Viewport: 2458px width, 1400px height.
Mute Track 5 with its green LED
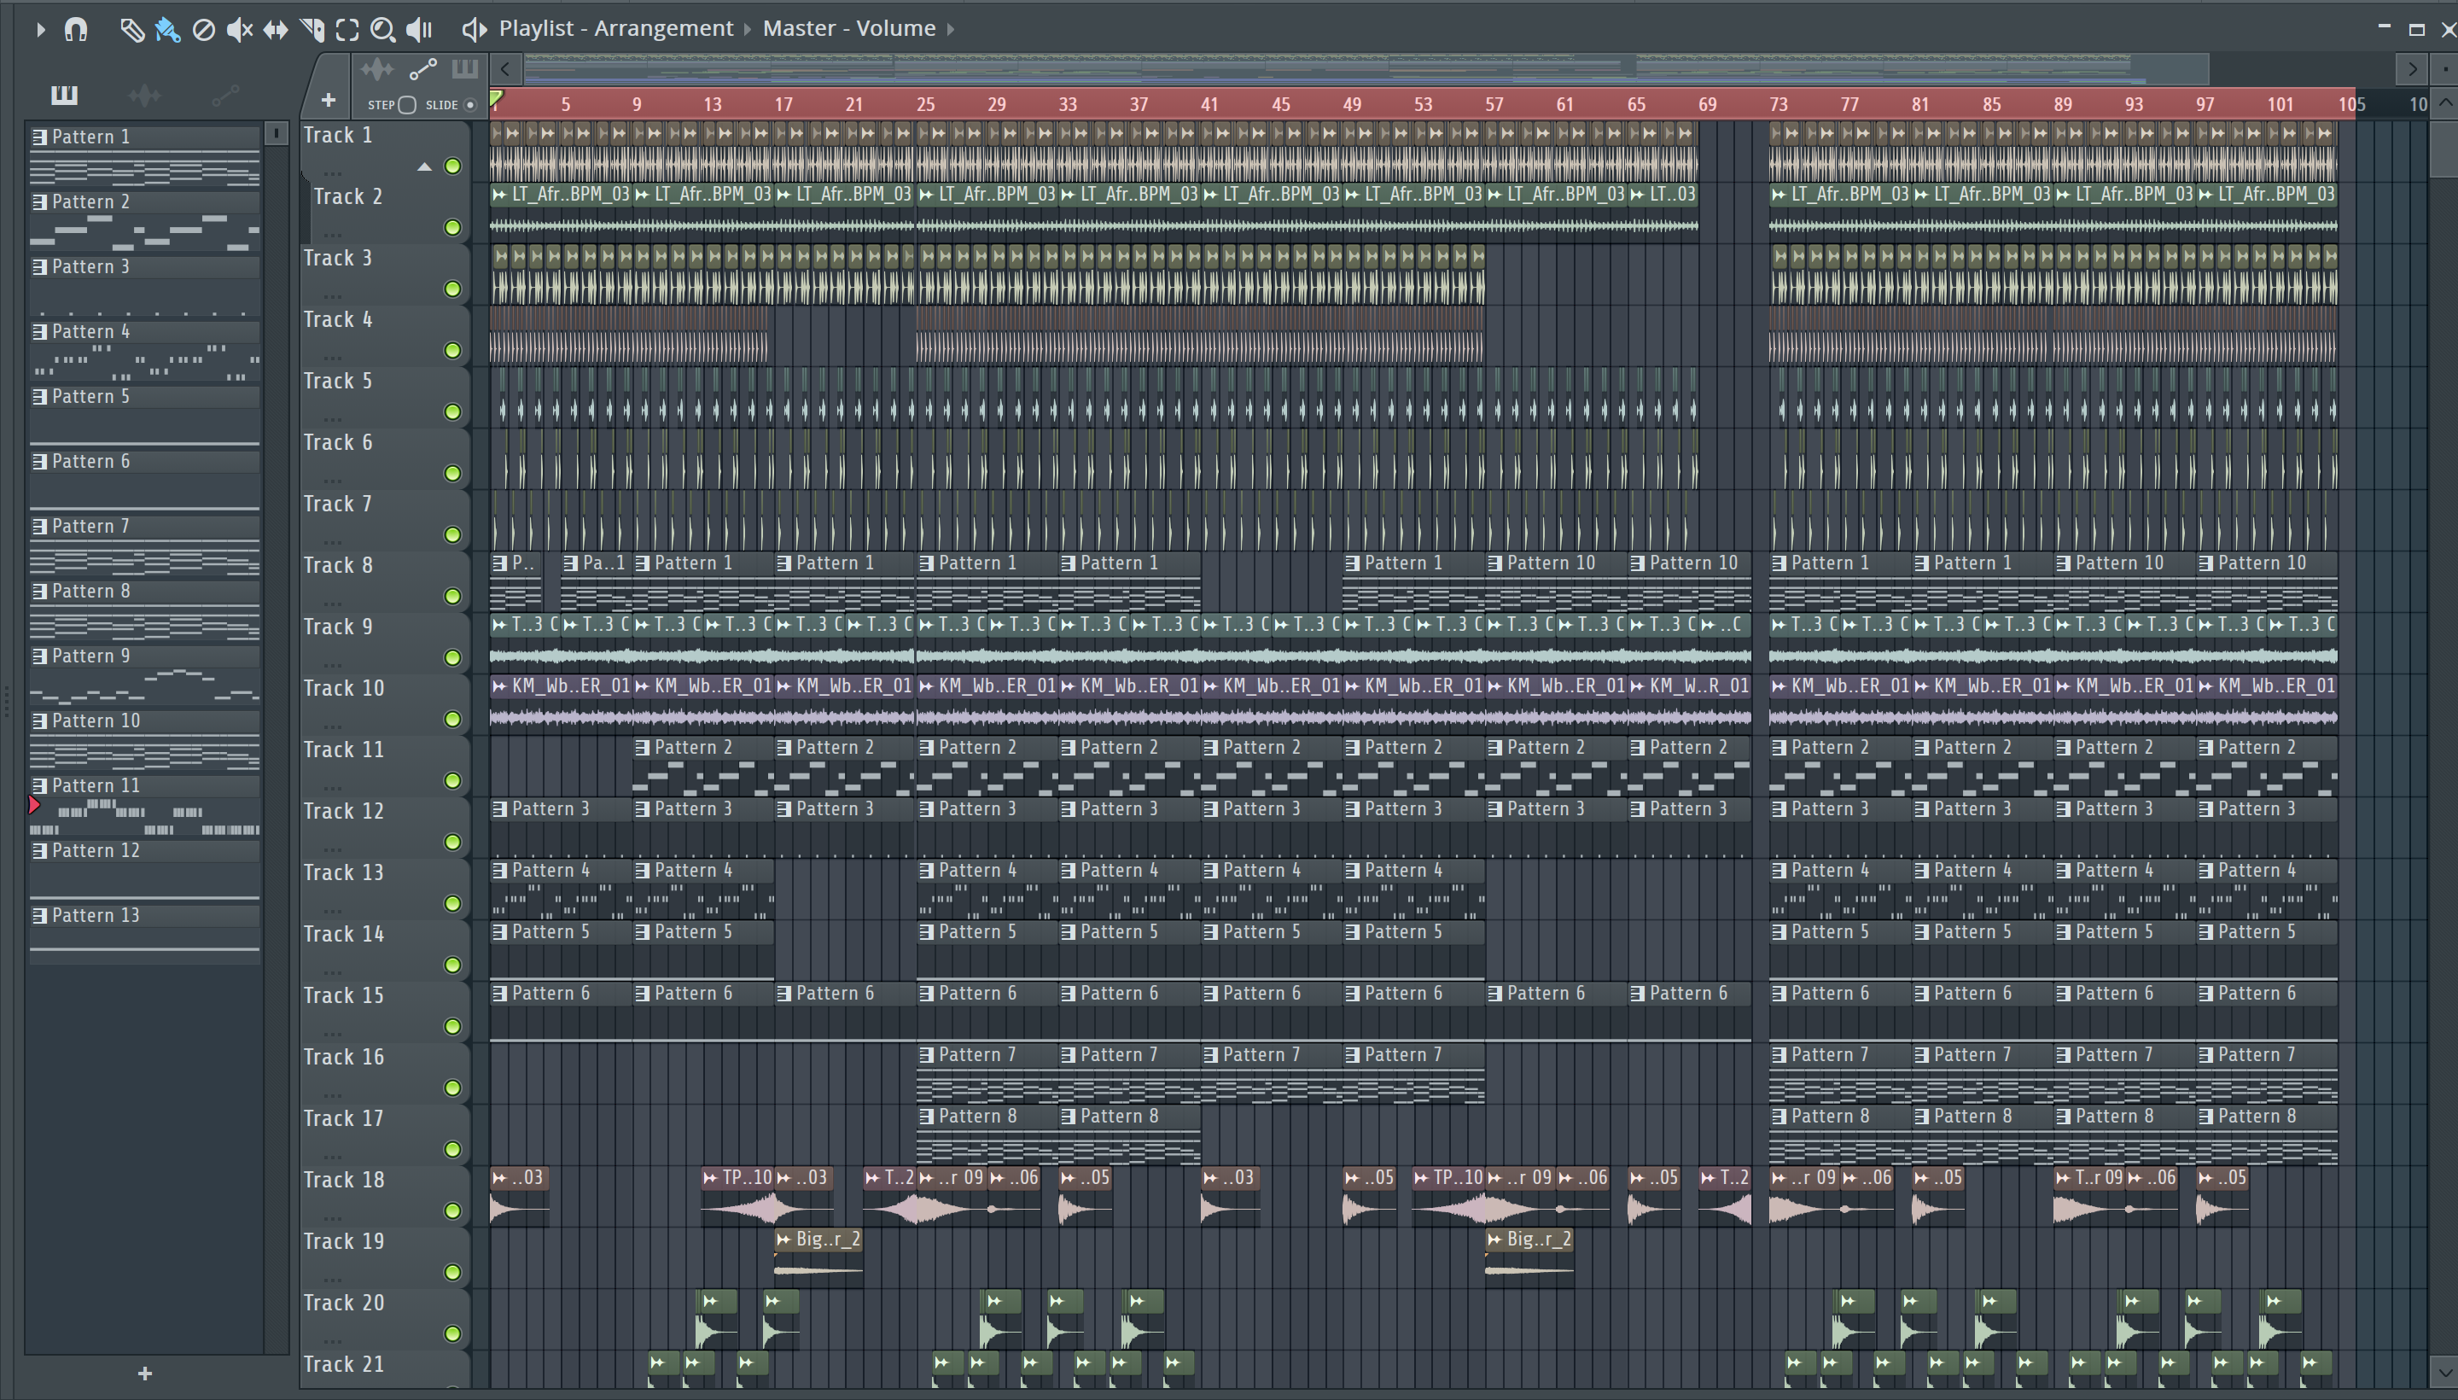(x=452, y=412)
